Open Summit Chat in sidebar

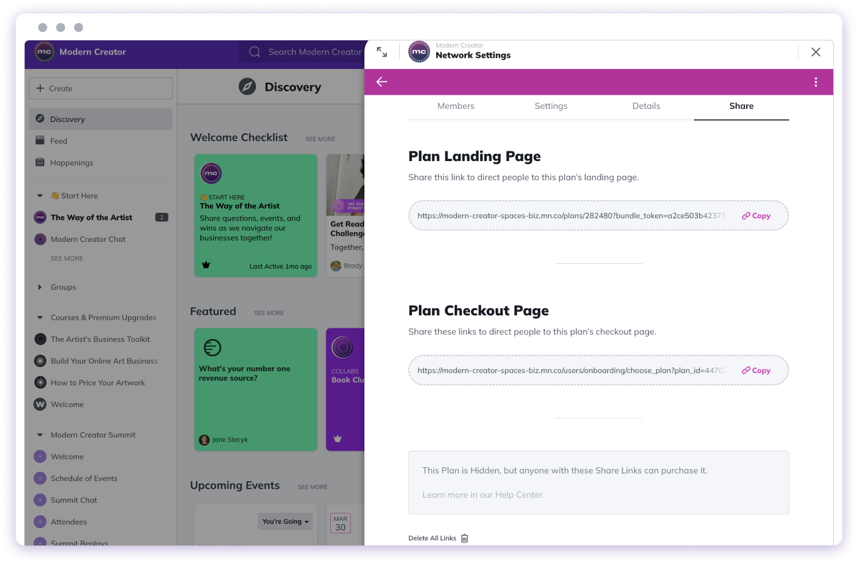[74, 500]
